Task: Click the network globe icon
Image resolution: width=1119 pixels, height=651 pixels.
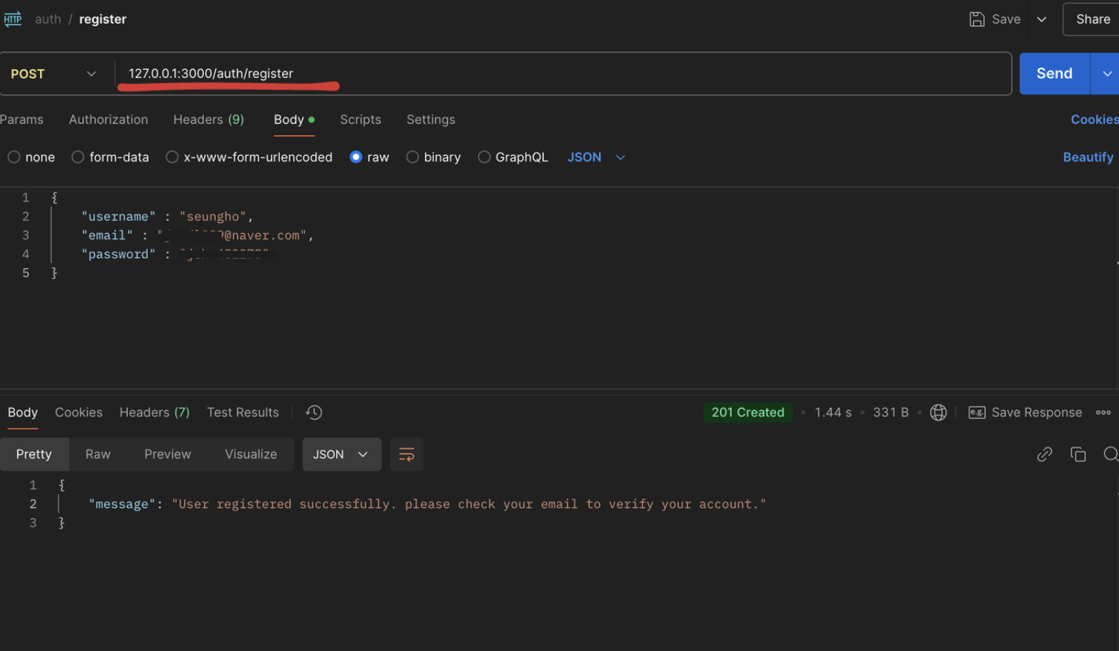Action: pyautogui.click(x=938, y=412)
